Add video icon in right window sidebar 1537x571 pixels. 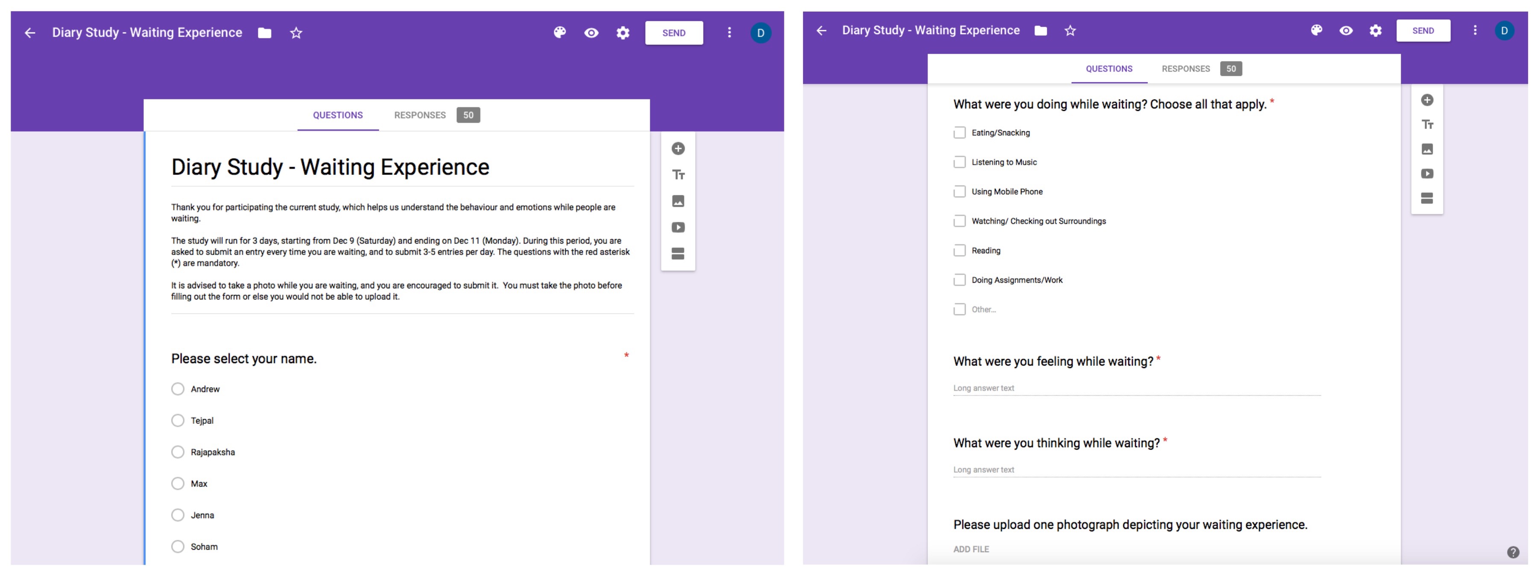click(1426, 174)
